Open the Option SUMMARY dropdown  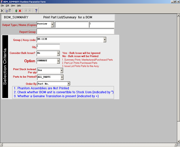point(58,61)
